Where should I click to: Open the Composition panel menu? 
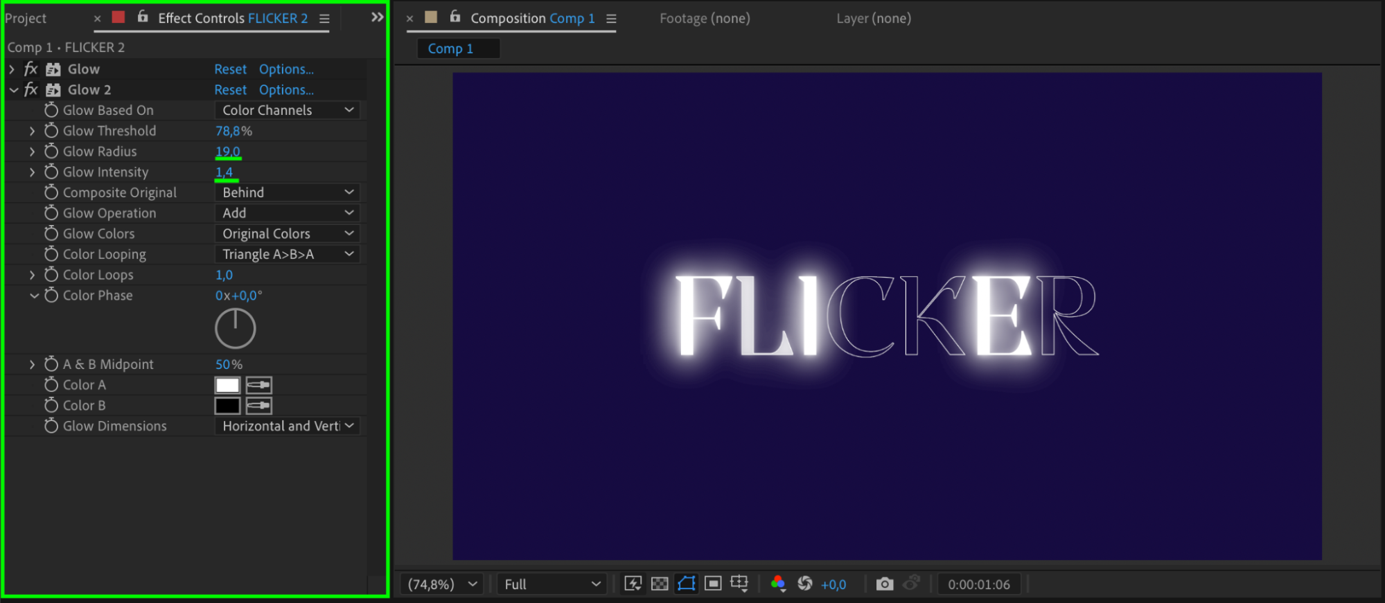point(611,19)
